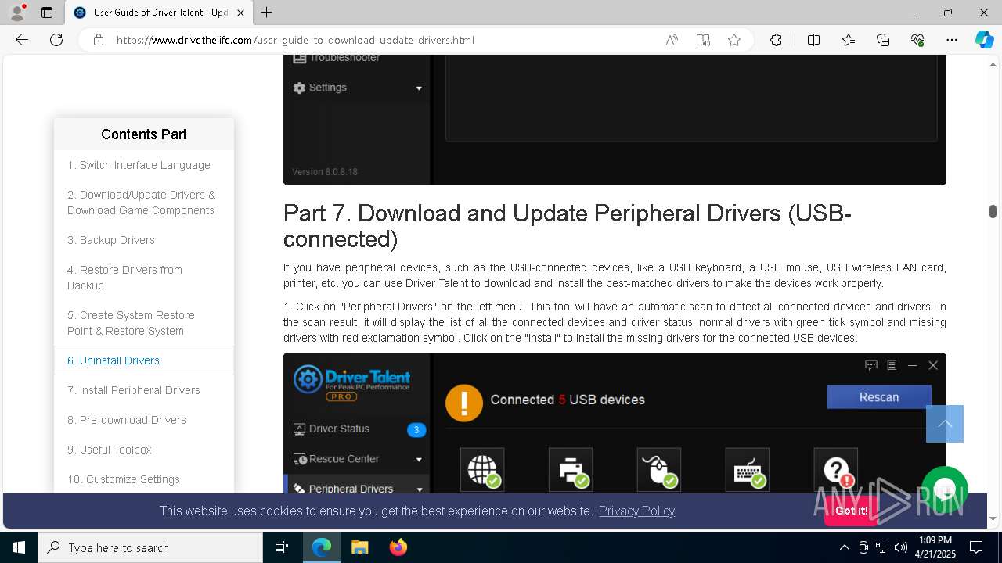1002x563 pixels.
Task: Jump to 3. Backup Drivers
Action: point(111,240)
